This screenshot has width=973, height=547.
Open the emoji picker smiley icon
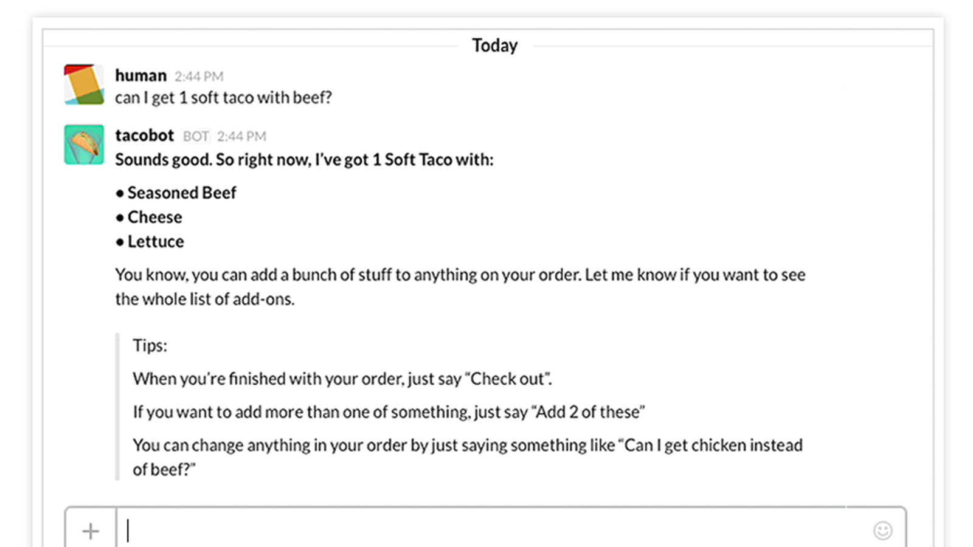tap(883, 531)
